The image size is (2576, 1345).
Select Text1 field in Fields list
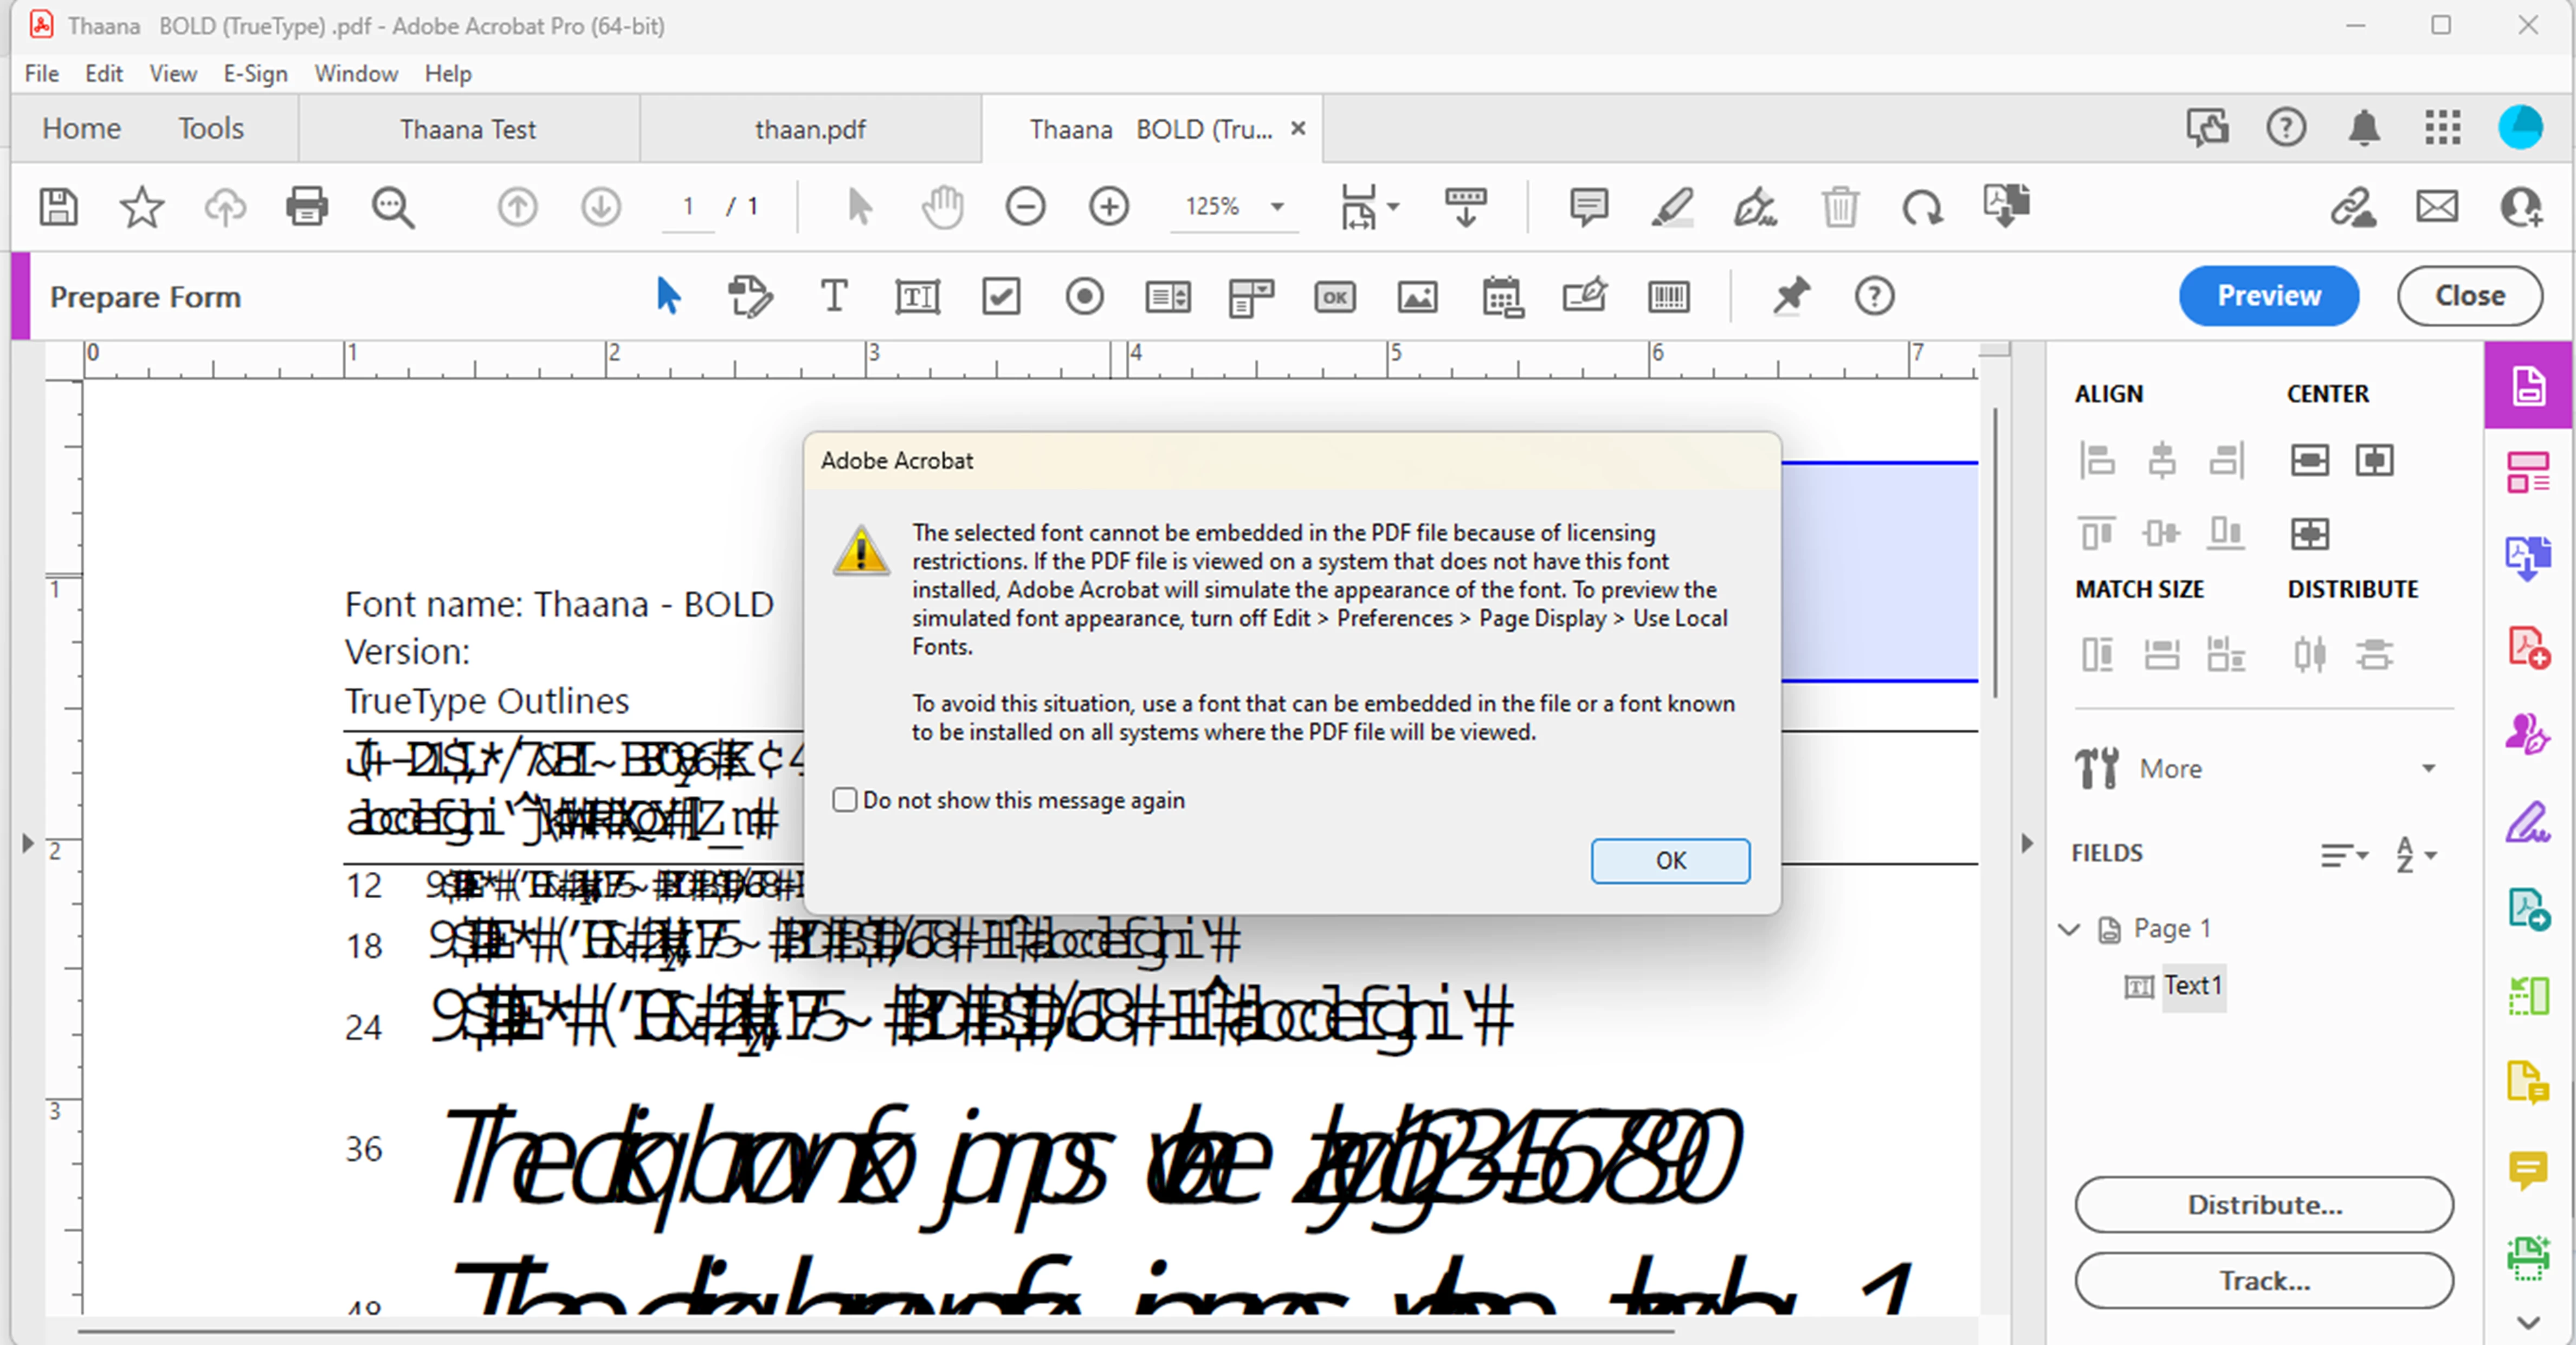click(x=2192, y=986)
